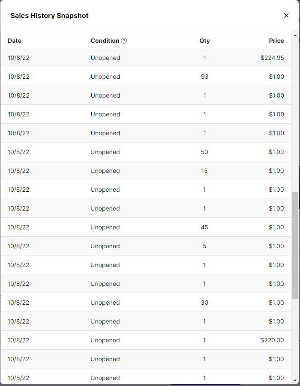Click the Condition help question-mark icon

[124, 41]
